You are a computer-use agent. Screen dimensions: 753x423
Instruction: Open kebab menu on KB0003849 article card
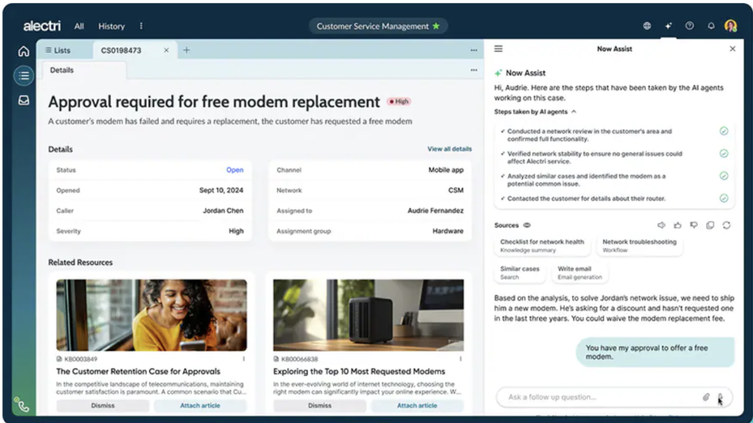click(x=244, y=359)
